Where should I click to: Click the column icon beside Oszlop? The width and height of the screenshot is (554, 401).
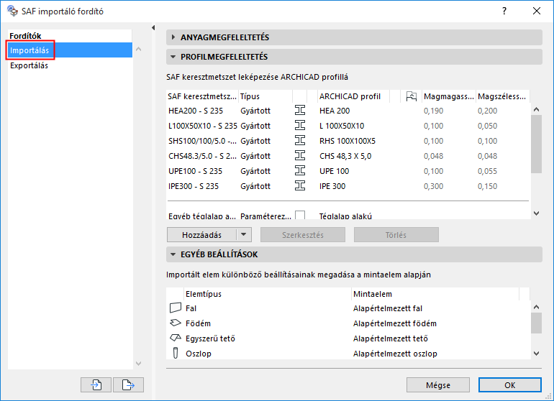[176, 353]
